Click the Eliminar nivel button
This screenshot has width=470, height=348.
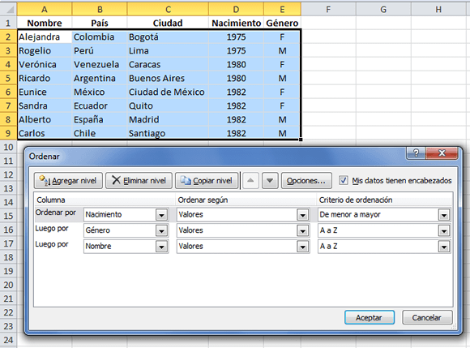[139, 181]
